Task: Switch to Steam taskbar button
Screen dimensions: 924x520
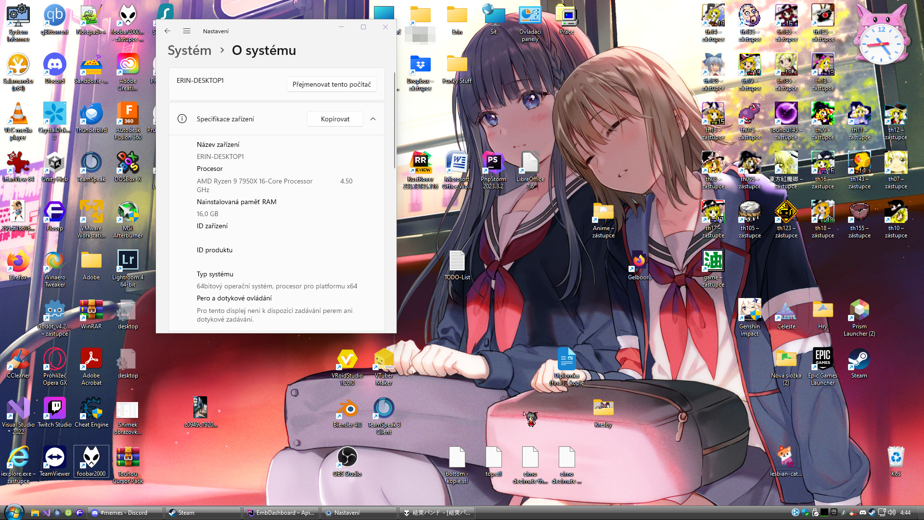Action: 202,513
